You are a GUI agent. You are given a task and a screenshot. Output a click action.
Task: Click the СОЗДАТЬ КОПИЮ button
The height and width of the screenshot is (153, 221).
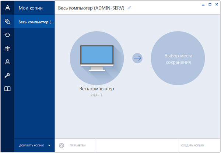tap(192, 146)
